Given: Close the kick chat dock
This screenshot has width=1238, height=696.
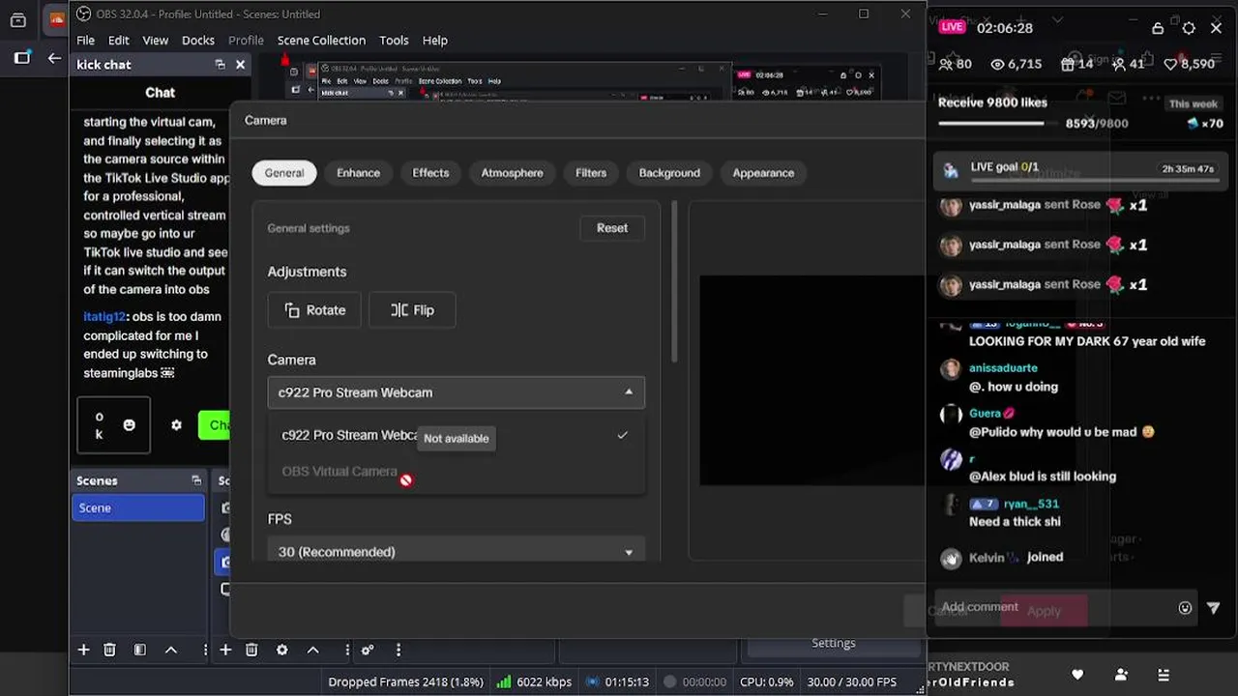Looking at the screenshot, I should (241, 64).
